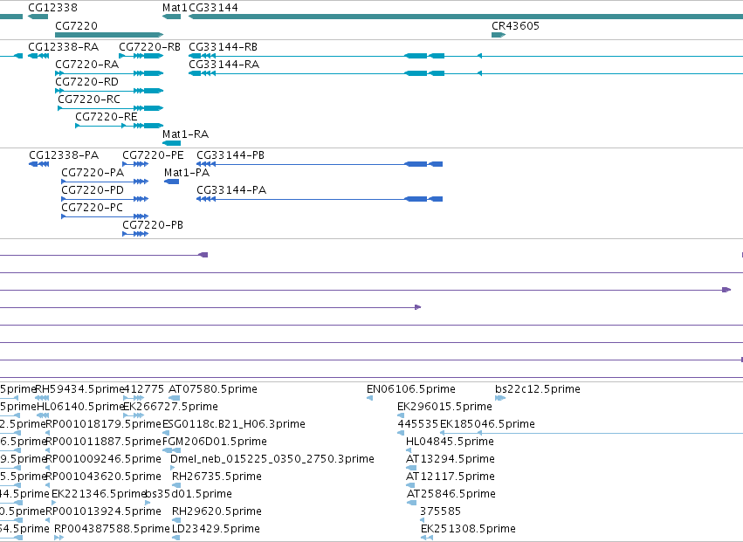Select transcript CG7220-RC
The image size is (743, 542).
110,108
